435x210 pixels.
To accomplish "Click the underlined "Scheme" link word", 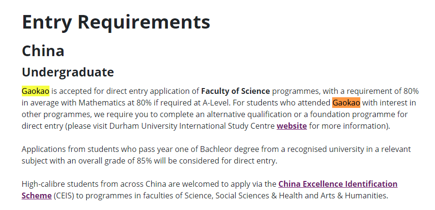I will pos(37,195).
